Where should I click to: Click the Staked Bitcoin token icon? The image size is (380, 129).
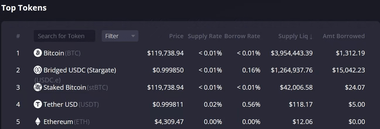pyautogui.click(x=38, y=87)
